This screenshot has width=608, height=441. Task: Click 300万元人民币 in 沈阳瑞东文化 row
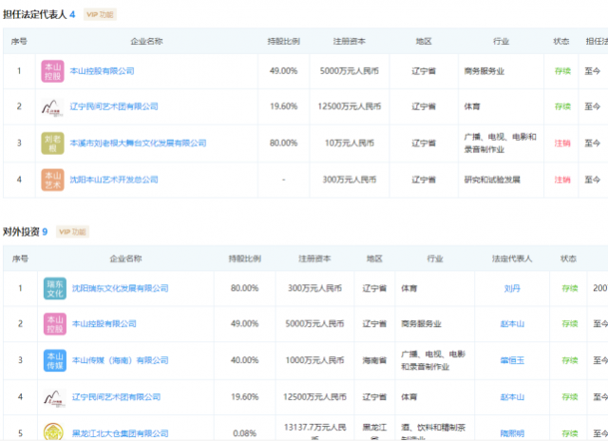(x=314, y=288)
